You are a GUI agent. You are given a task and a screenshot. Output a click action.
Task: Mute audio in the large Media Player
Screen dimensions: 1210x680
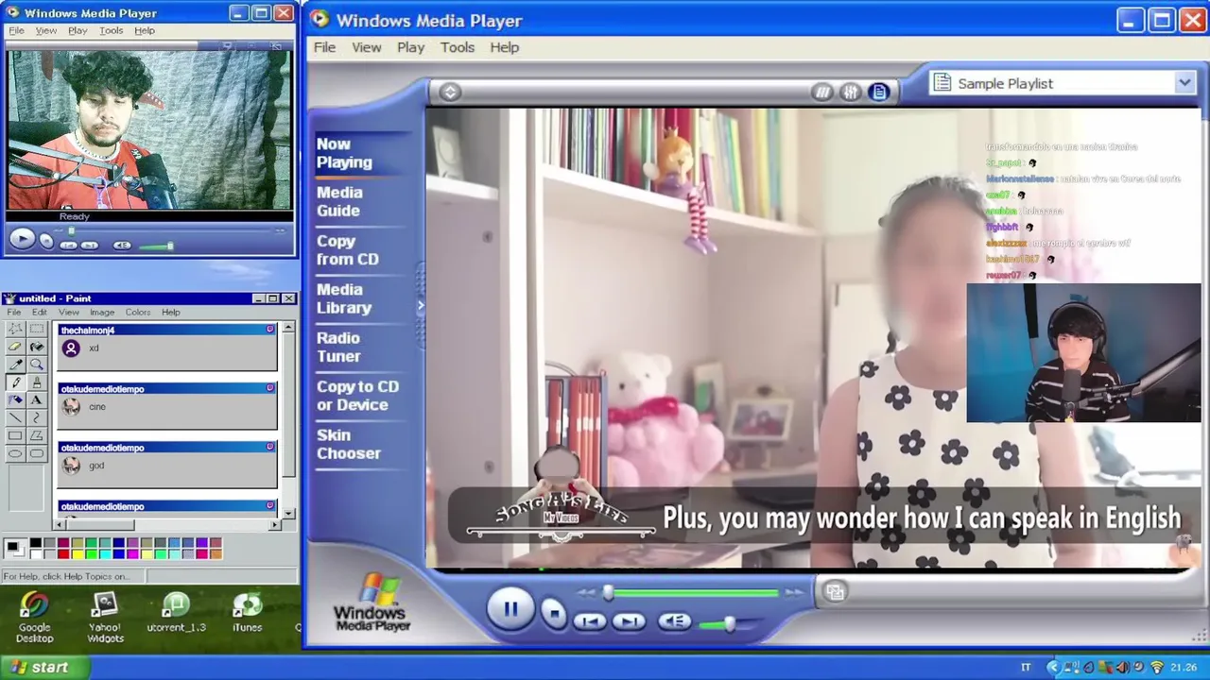tap(674, 620)
